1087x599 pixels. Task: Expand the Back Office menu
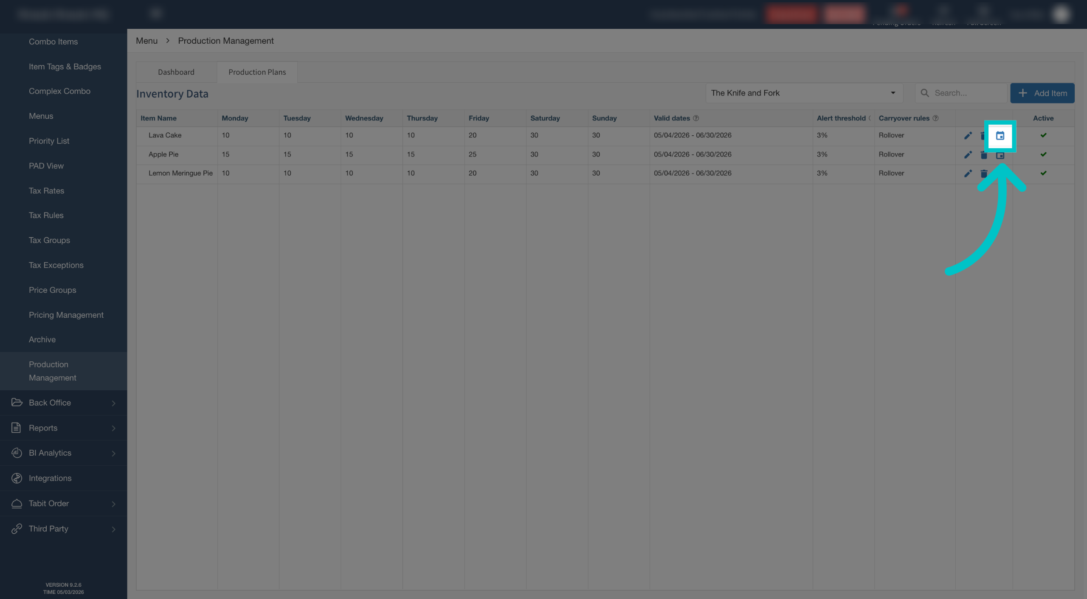click(64, 403)
